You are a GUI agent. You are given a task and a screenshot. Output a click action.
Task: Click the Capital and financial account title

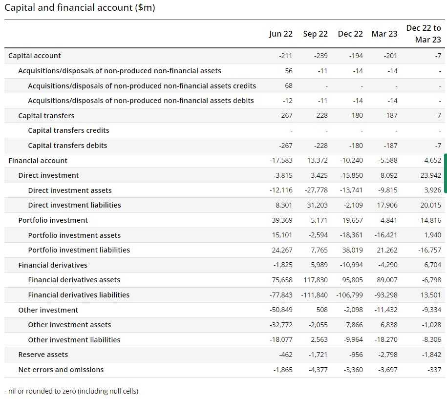click(x=80, y=8)
